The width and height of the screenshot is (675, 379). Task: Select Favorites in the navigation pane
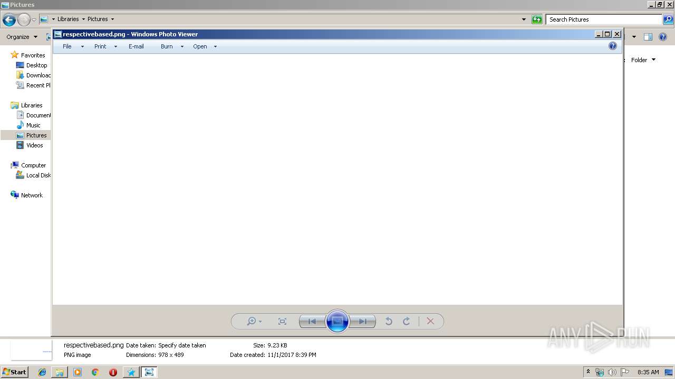(x=33, y=55)
